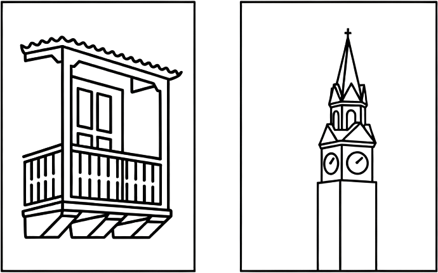Viewport: 438px width, 273px height.
Task: Select the right clock face on tower
Action: [x=357, y=163]
